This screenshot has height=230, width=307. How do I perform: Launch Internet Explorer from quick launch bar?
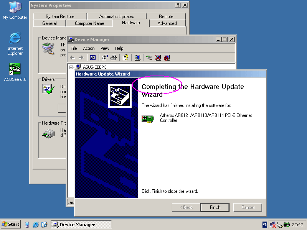[x=35, y=224]
